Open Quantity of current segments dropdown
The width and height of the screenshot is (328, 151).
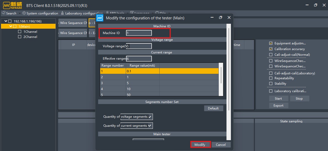[x=150, y=126]
